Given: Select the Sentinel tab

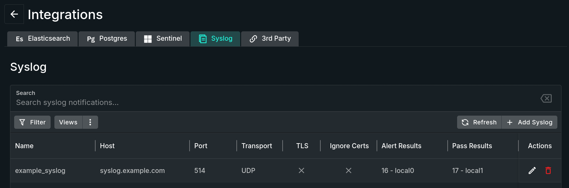Looking at the screenshot, I should tap(163, 39).
